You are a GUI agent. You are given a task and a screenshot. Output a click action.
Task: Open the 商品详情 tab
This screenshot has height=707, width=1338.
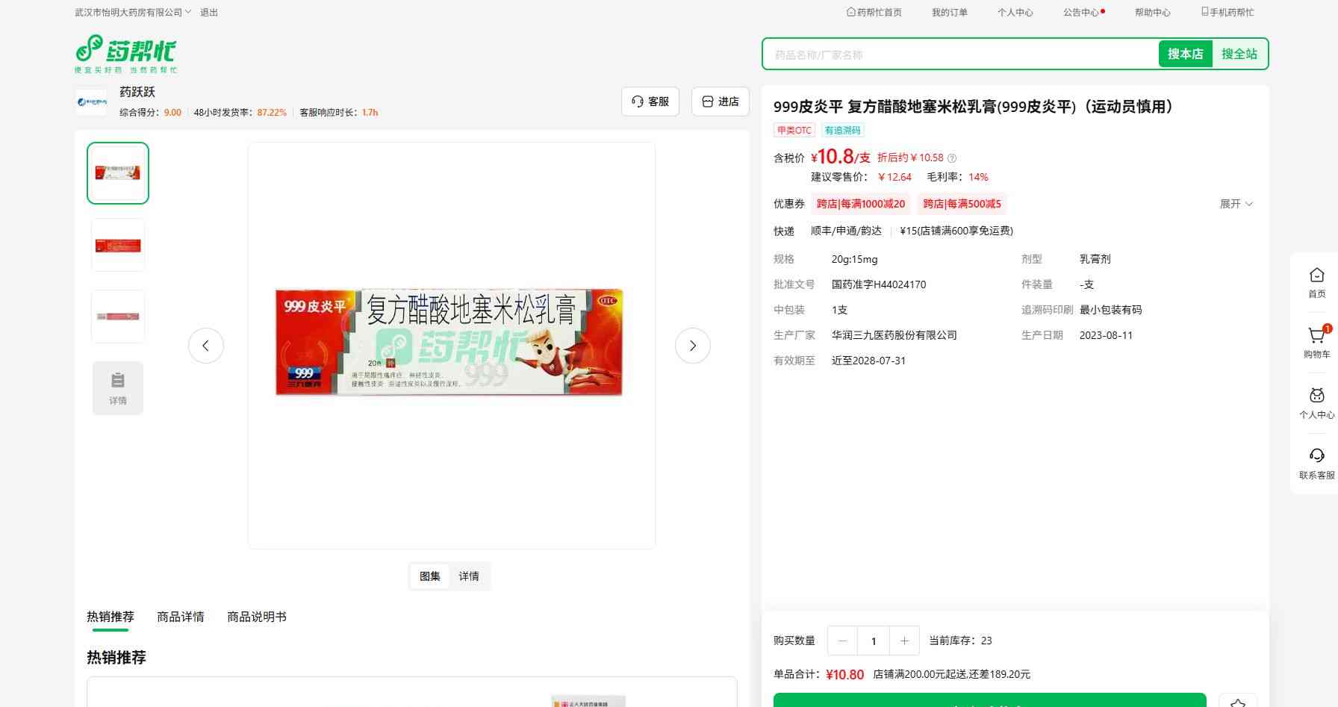click(181, 617)
